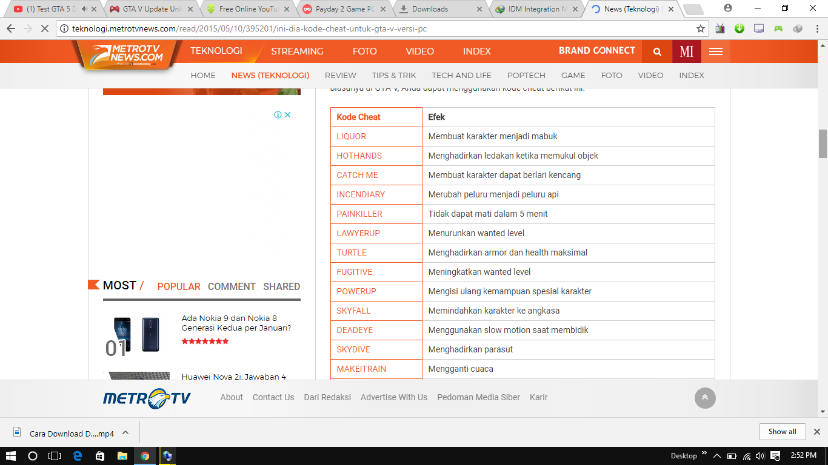This screenshot has height=465, width=828.
Task: Show the SHARED list under MOST
Action: click(282, 286)
